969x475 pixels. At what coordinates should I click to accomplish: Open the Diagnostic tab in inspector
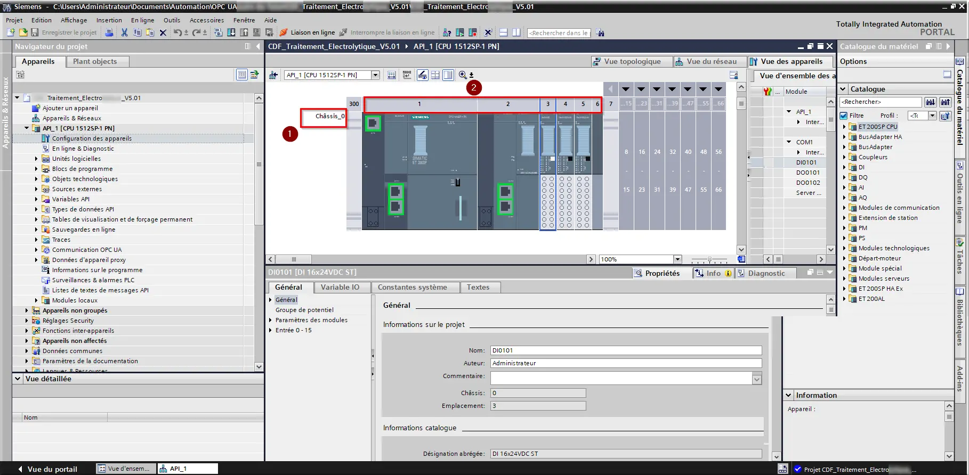[x=765, y=273]
